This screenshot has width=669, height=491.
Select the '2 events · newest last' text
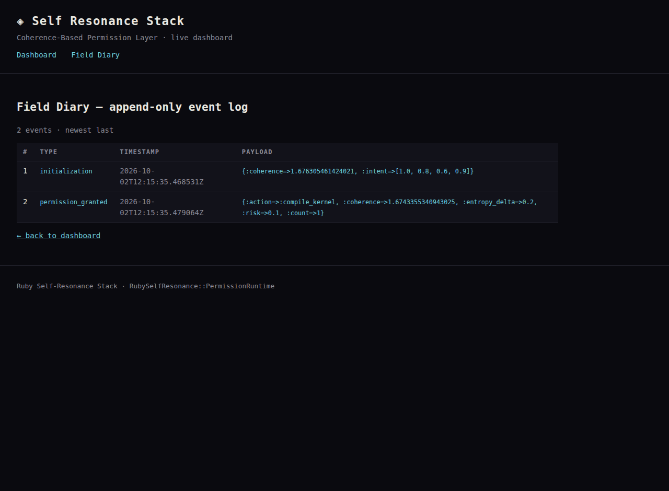[x=65, y=130]
